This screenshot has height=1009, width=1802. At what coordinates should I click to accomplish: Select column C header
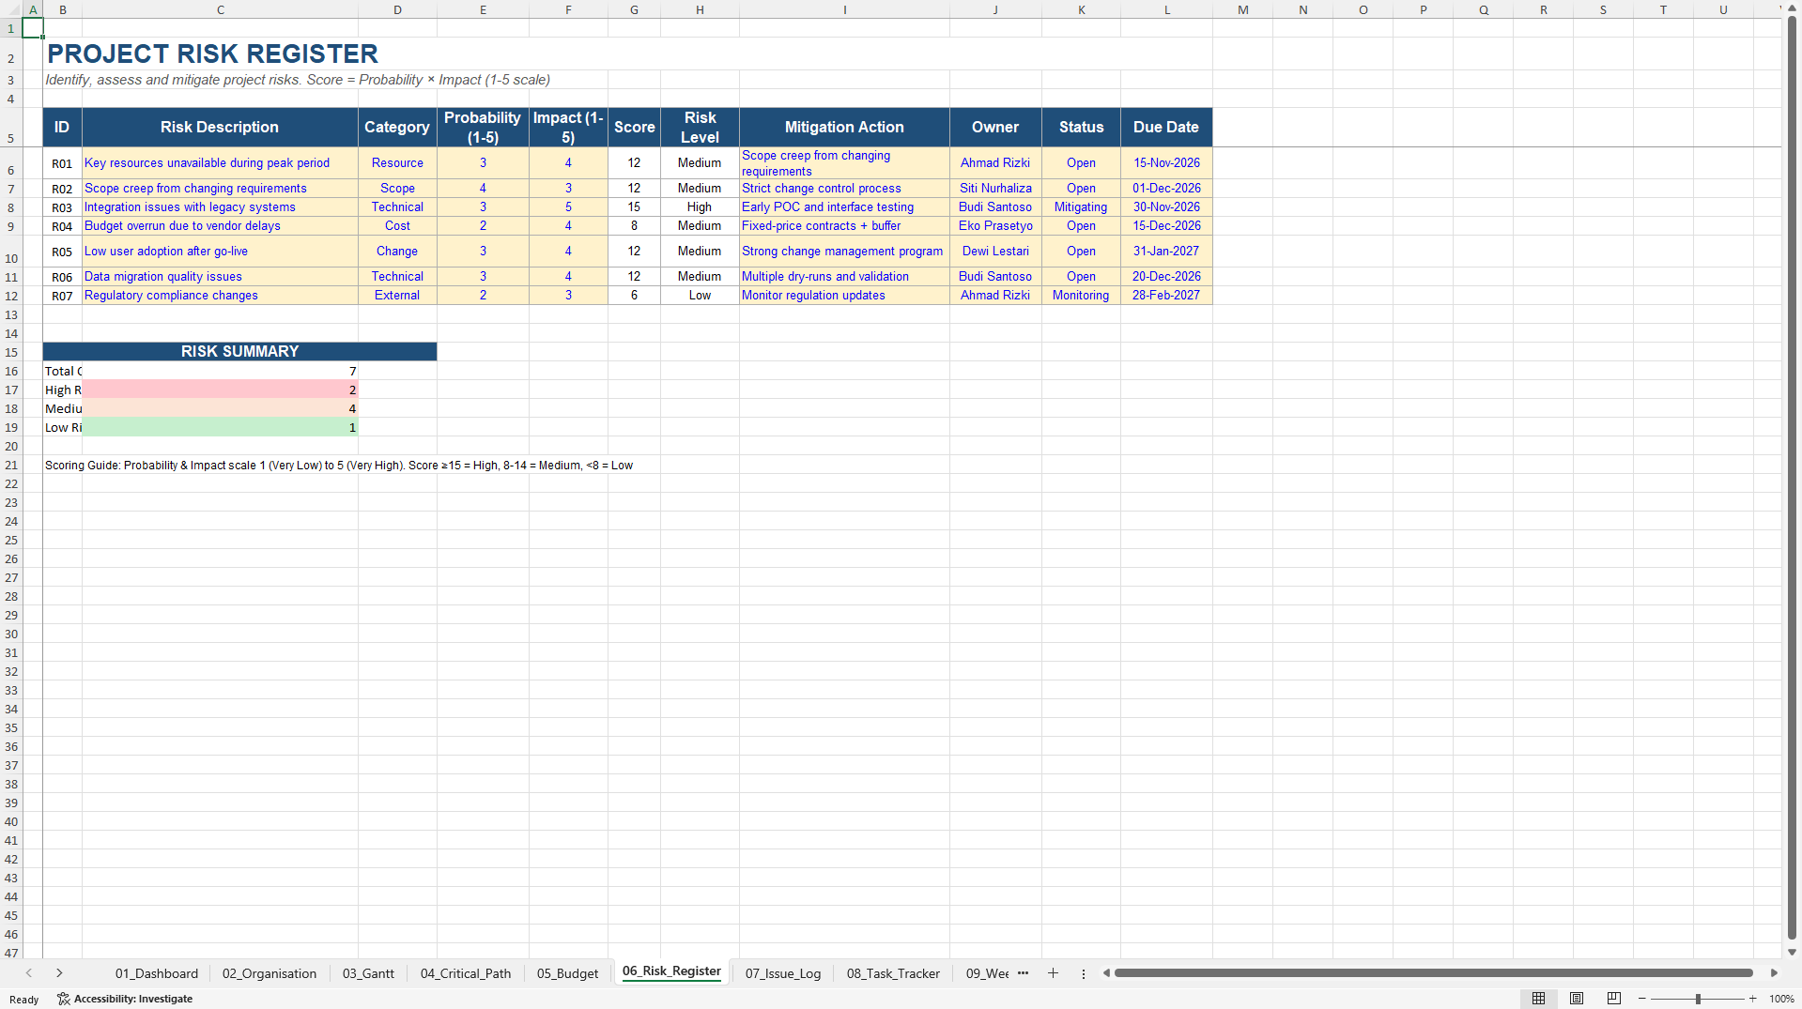pyautogui.click(x=220, y=9)
